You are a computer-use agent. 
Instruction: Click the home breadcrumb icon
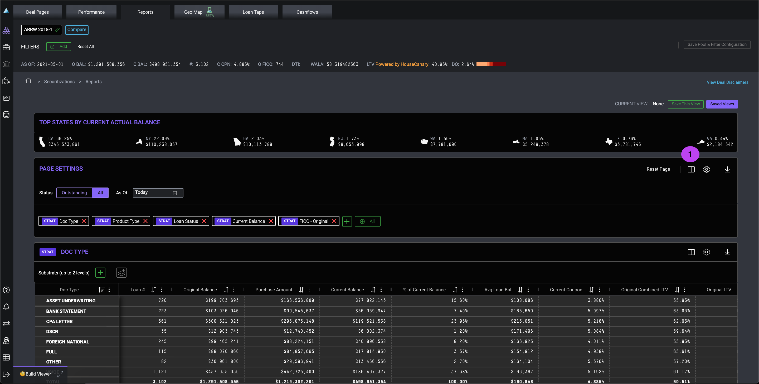(28, 81)
